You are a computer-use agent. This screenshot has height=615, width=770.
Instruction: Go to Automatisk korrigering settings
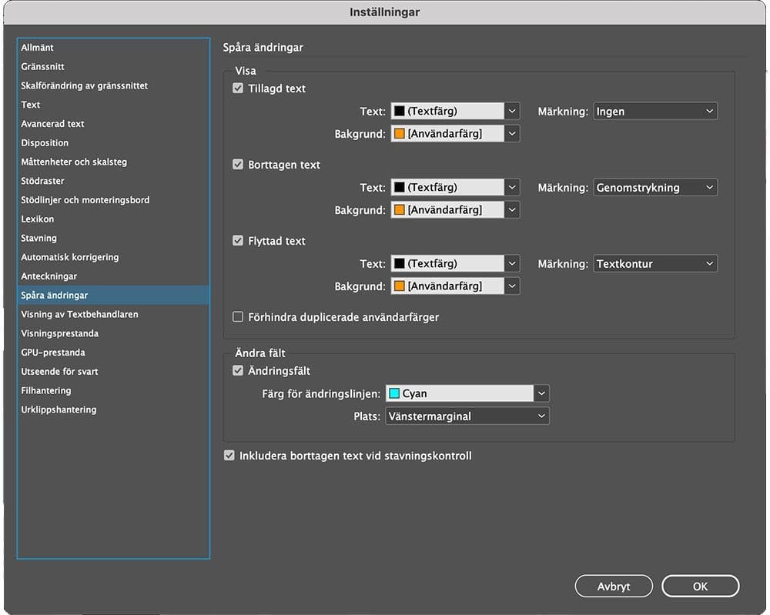click(113, 257)
